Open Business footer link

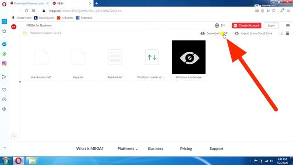[x=156, y=148]
